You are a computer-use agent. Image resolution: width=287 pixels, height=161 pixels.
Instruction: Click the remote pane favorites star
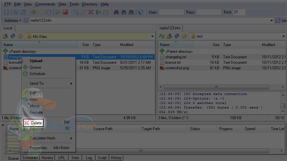click(x=184, y=36)
